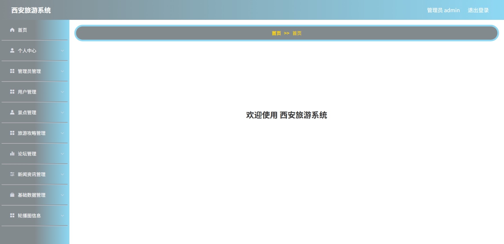Click the grid icon beside 轮播图信息
Screen dimensions: 504x244
[12, 216]
